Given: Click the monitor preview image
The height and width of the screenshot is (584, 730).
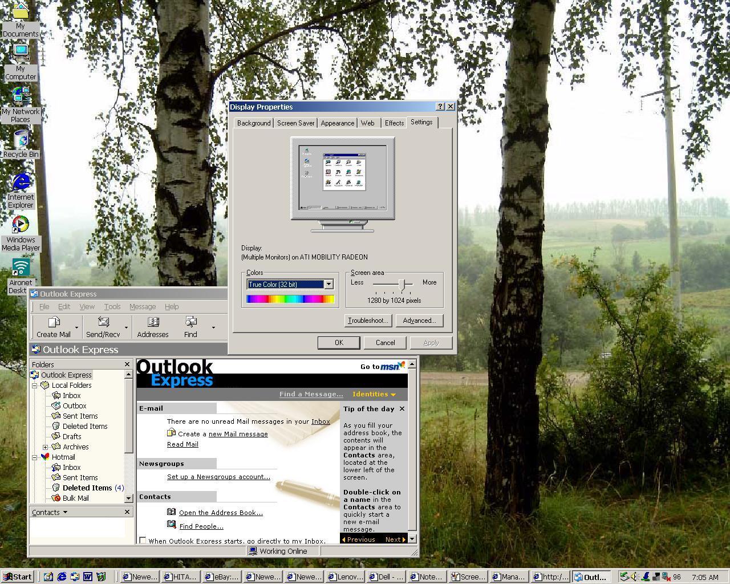Looking at the screenshot, I should coord(342,184).
